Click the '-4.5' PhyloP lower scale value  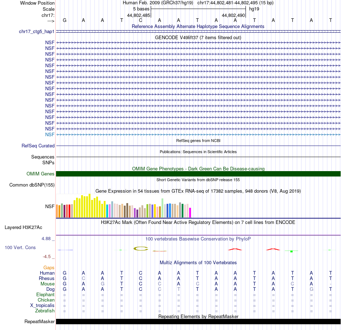tap(47, 257)
